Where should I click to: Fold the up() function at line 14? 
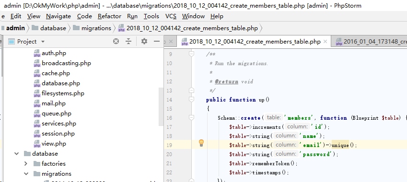click(192, 100)
